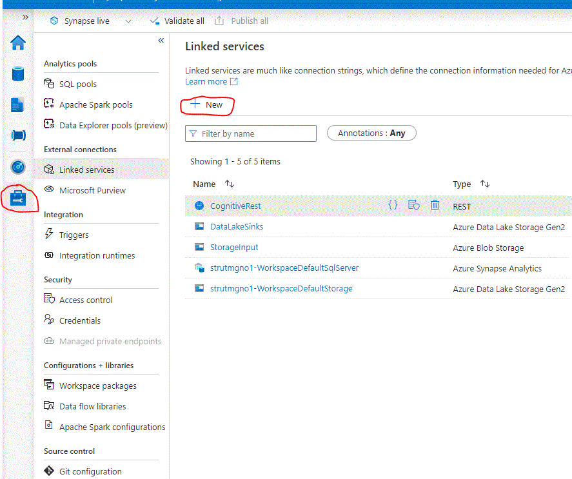The width and height of the screenshot is (572, 479).
Task: Click Validate all
Action: click(177, 21)
